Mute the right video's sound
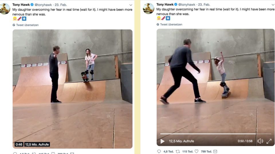The width and height of the screenshot is (275, 154). 260,141
